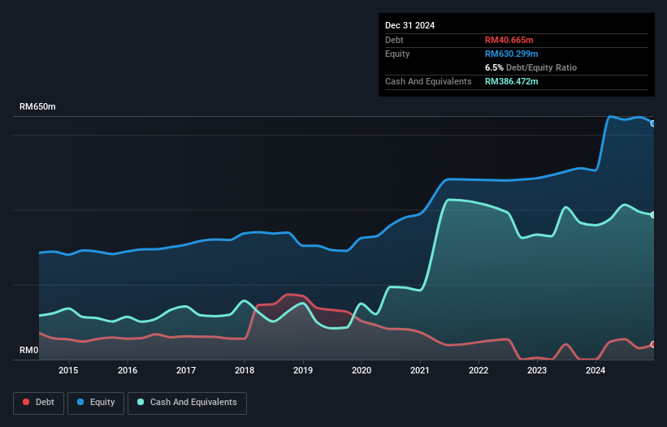667x427 pixels.
Task: Click the Dec 31 2024 tooltip date
Action: tap(409, 25)
